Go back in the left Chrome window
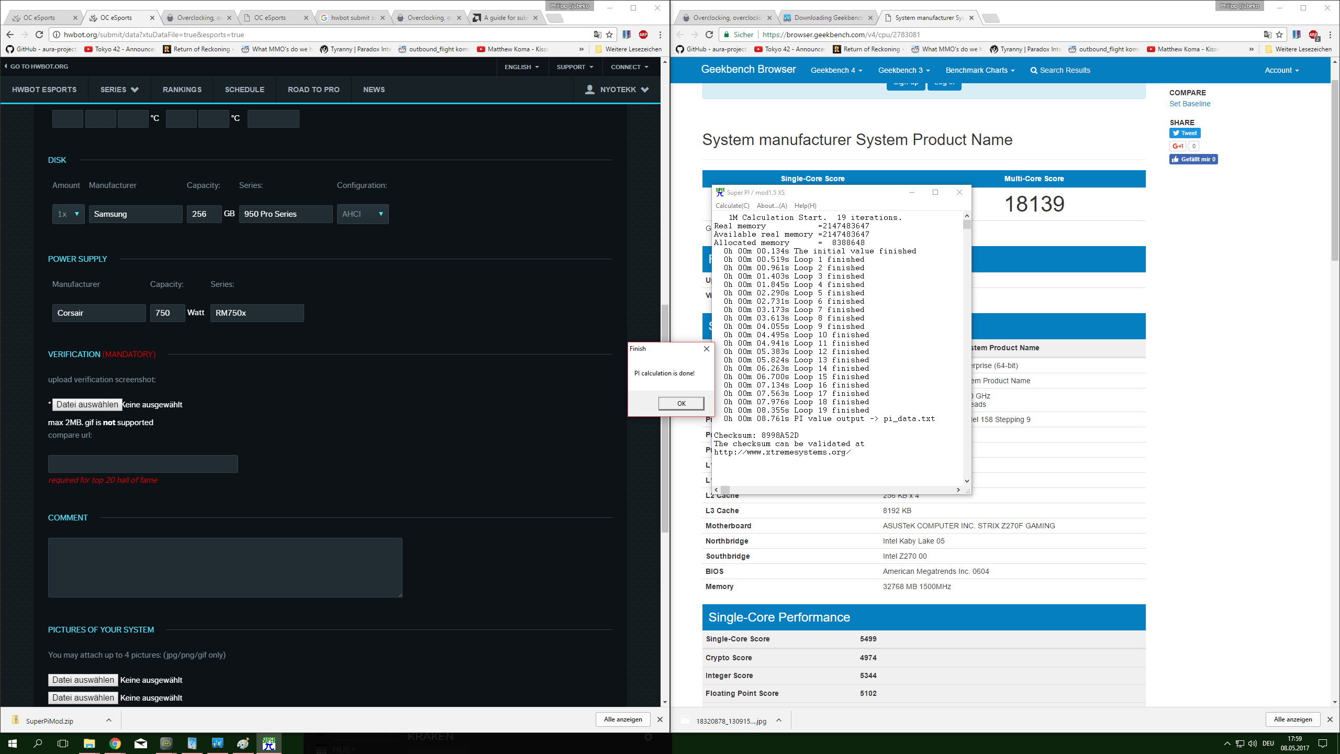Screen dimensions: 1340x754 tap(10, 35)
